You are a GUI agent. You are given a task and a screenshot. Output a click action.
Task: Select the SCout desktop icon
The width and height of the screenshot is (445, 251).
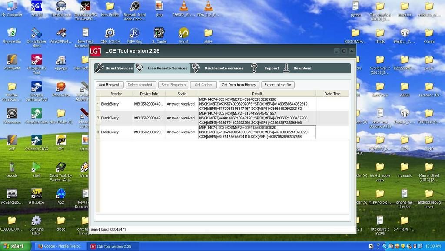(x=184, y=36)
